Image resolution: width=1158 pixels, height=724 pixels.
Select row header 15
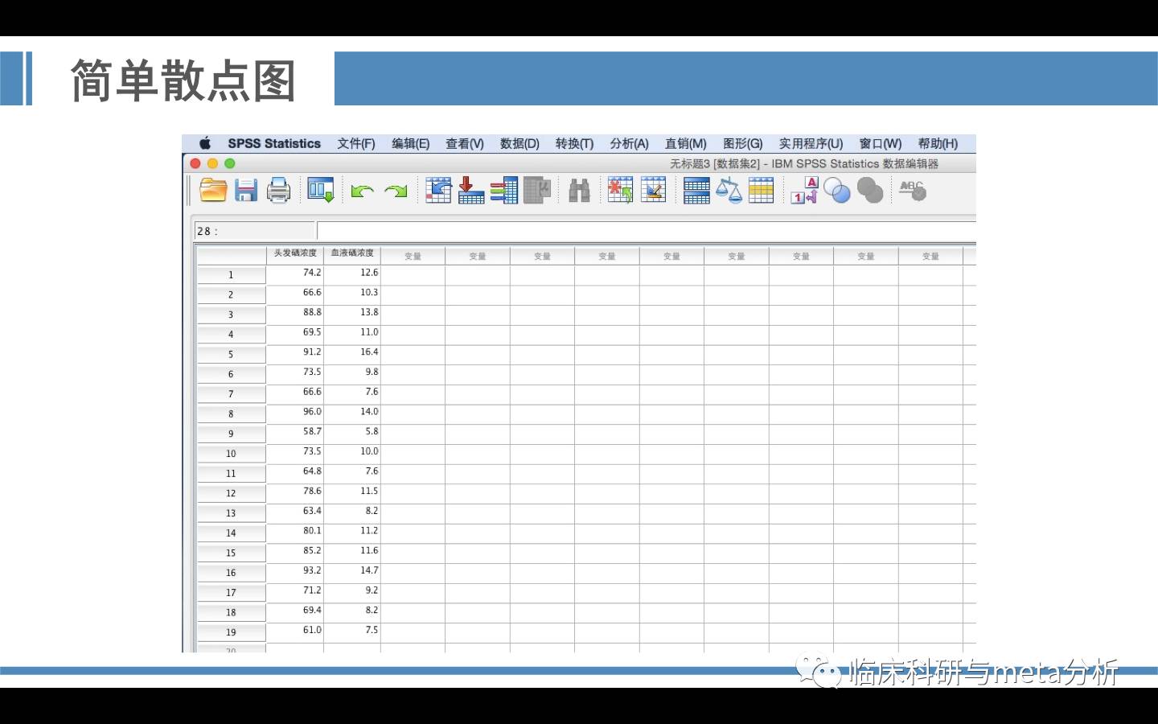point(231,553)
